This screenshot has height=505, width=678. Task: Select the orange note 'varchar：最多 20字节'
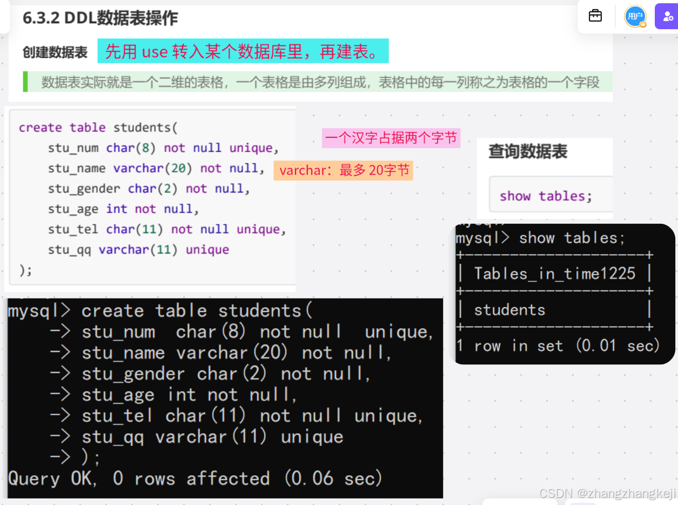click(x=343, y=170)
